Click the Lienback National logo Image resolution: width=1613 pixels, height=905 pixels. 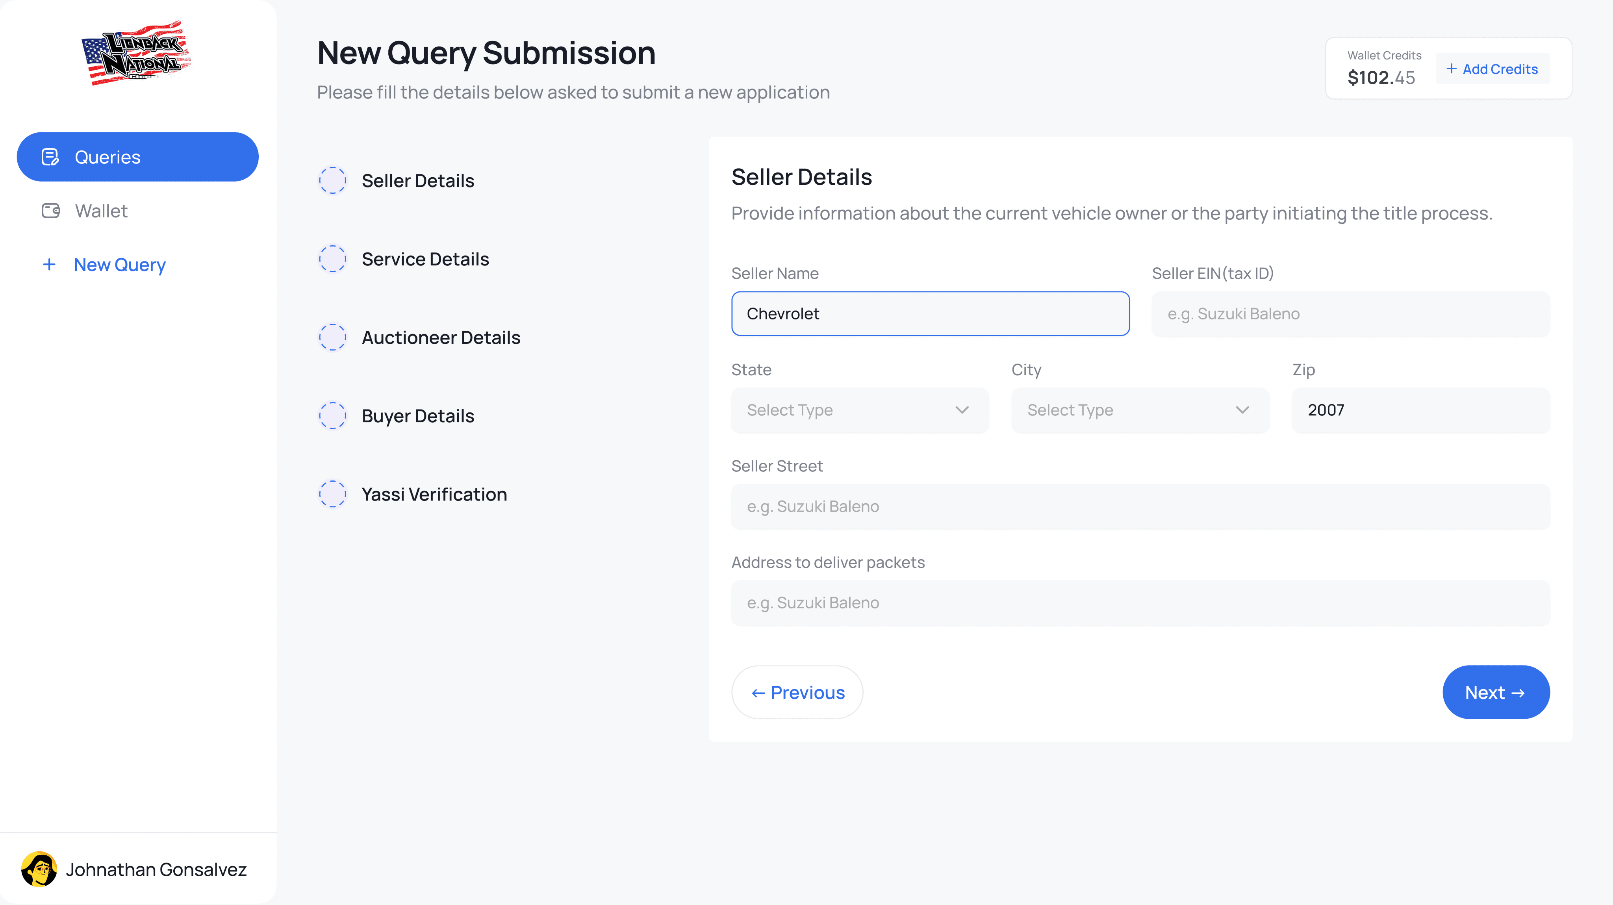pyautogui.click(x=137, y=53)
